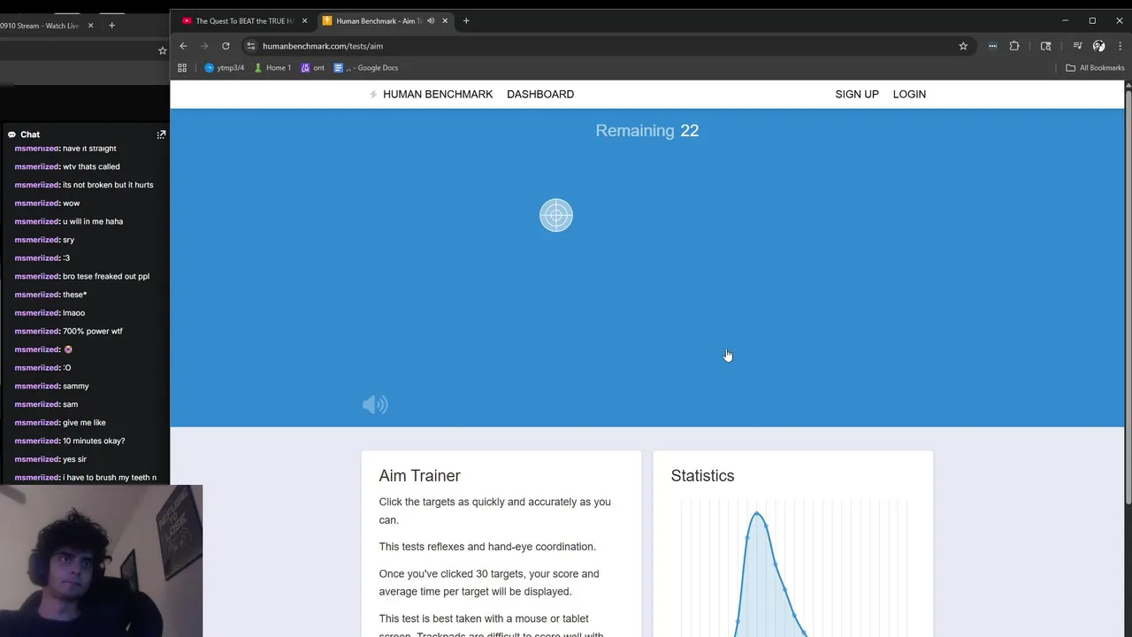Open the media controls toolbar icon
This screenshot has width=1132, height=637.
(1077, 46)
